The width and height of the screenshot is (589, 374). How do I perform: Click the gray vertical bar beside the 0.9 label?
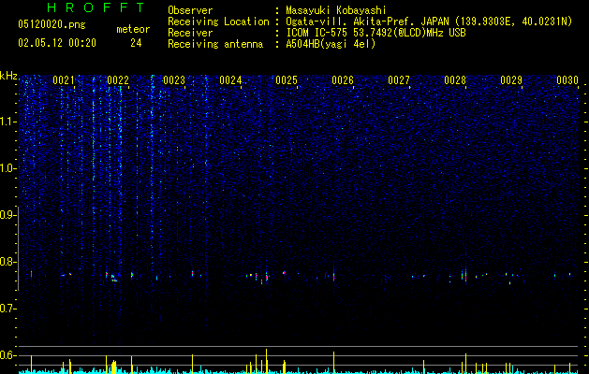click(19, 249)
